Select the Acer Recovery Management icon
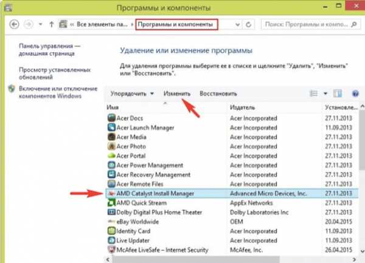Viewport: 365px width, 263px height. pyautogui.click(x=111, y=174)
